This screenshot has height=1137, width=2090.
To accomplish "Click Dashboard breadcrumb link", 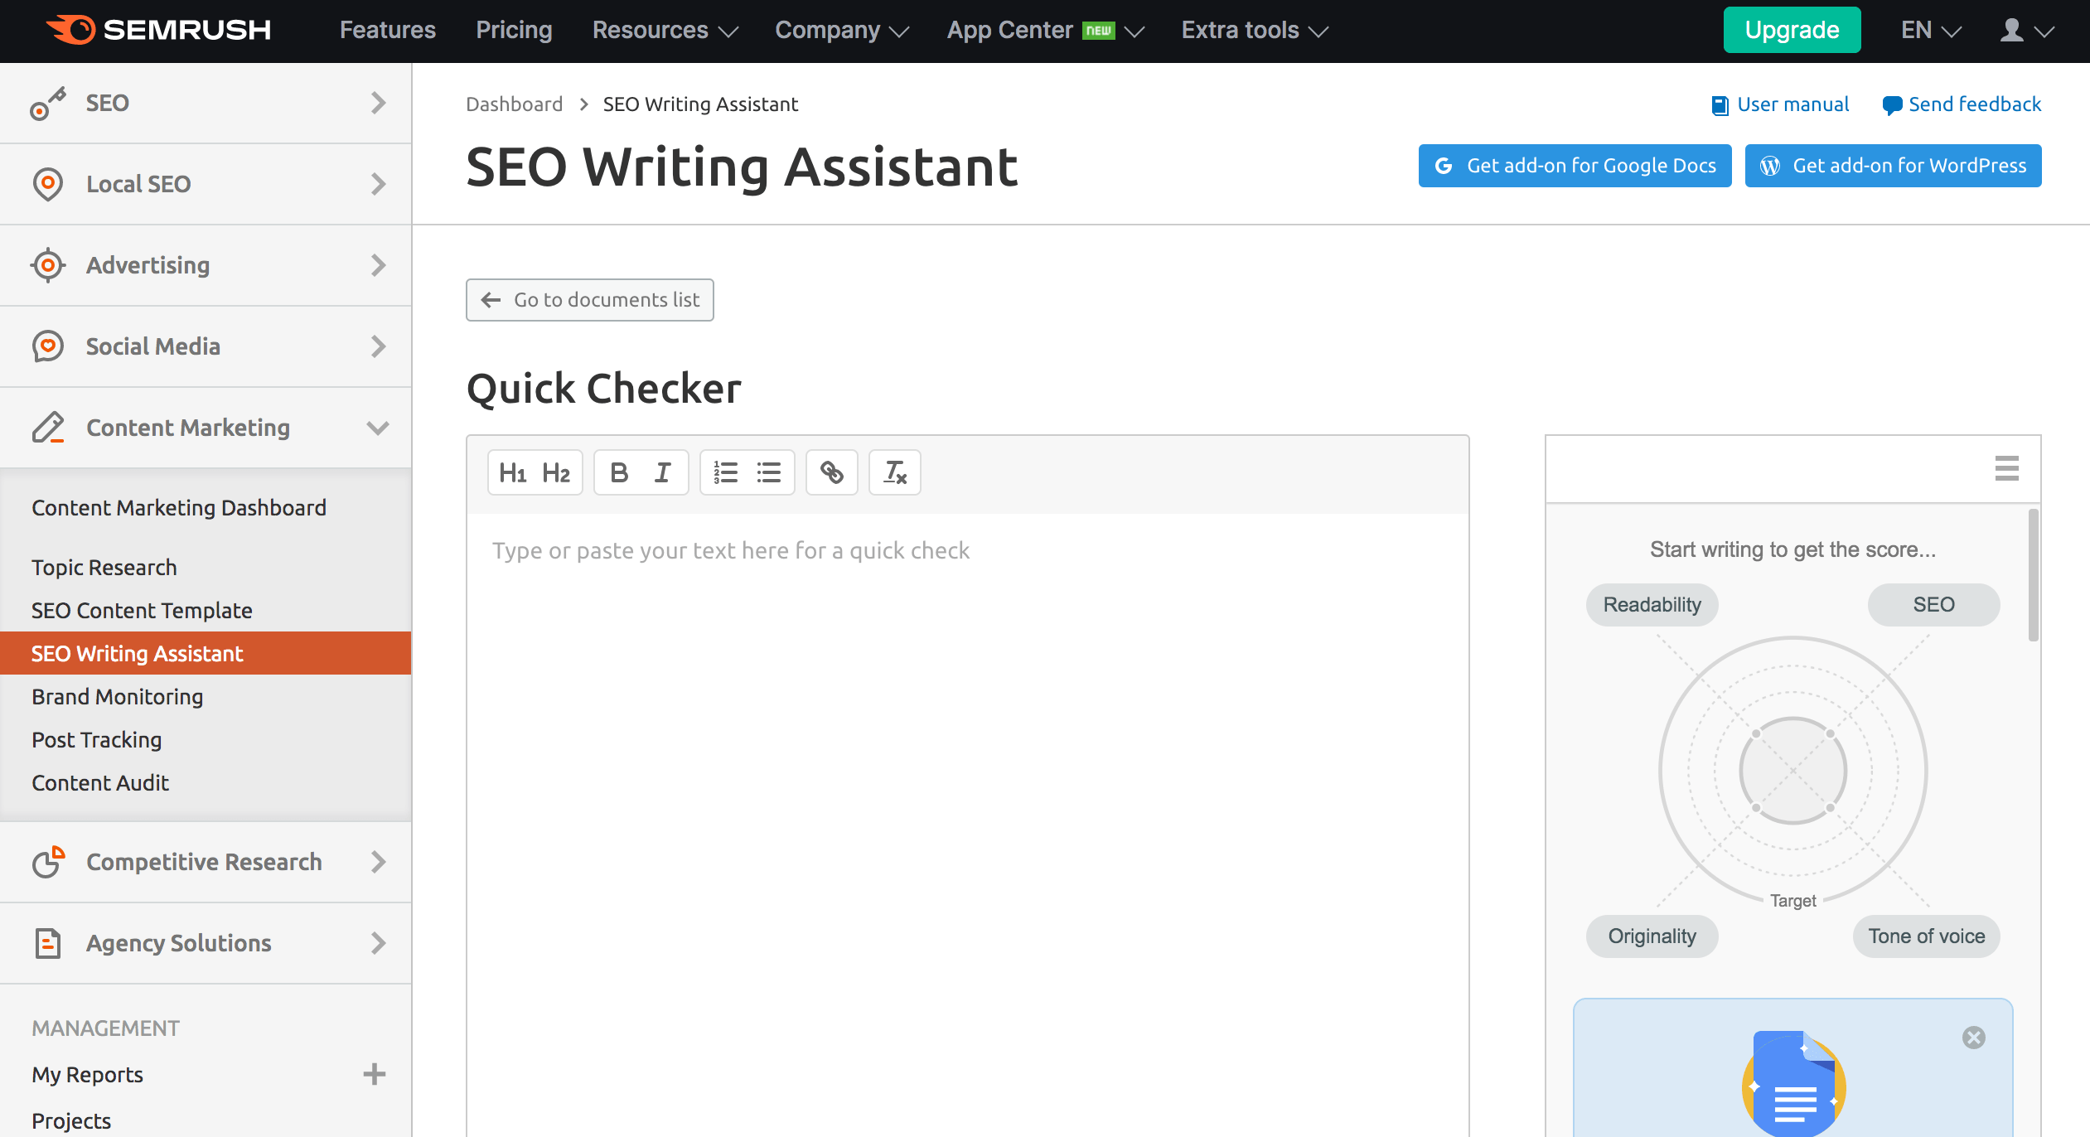I will click(x=514, y=104).
